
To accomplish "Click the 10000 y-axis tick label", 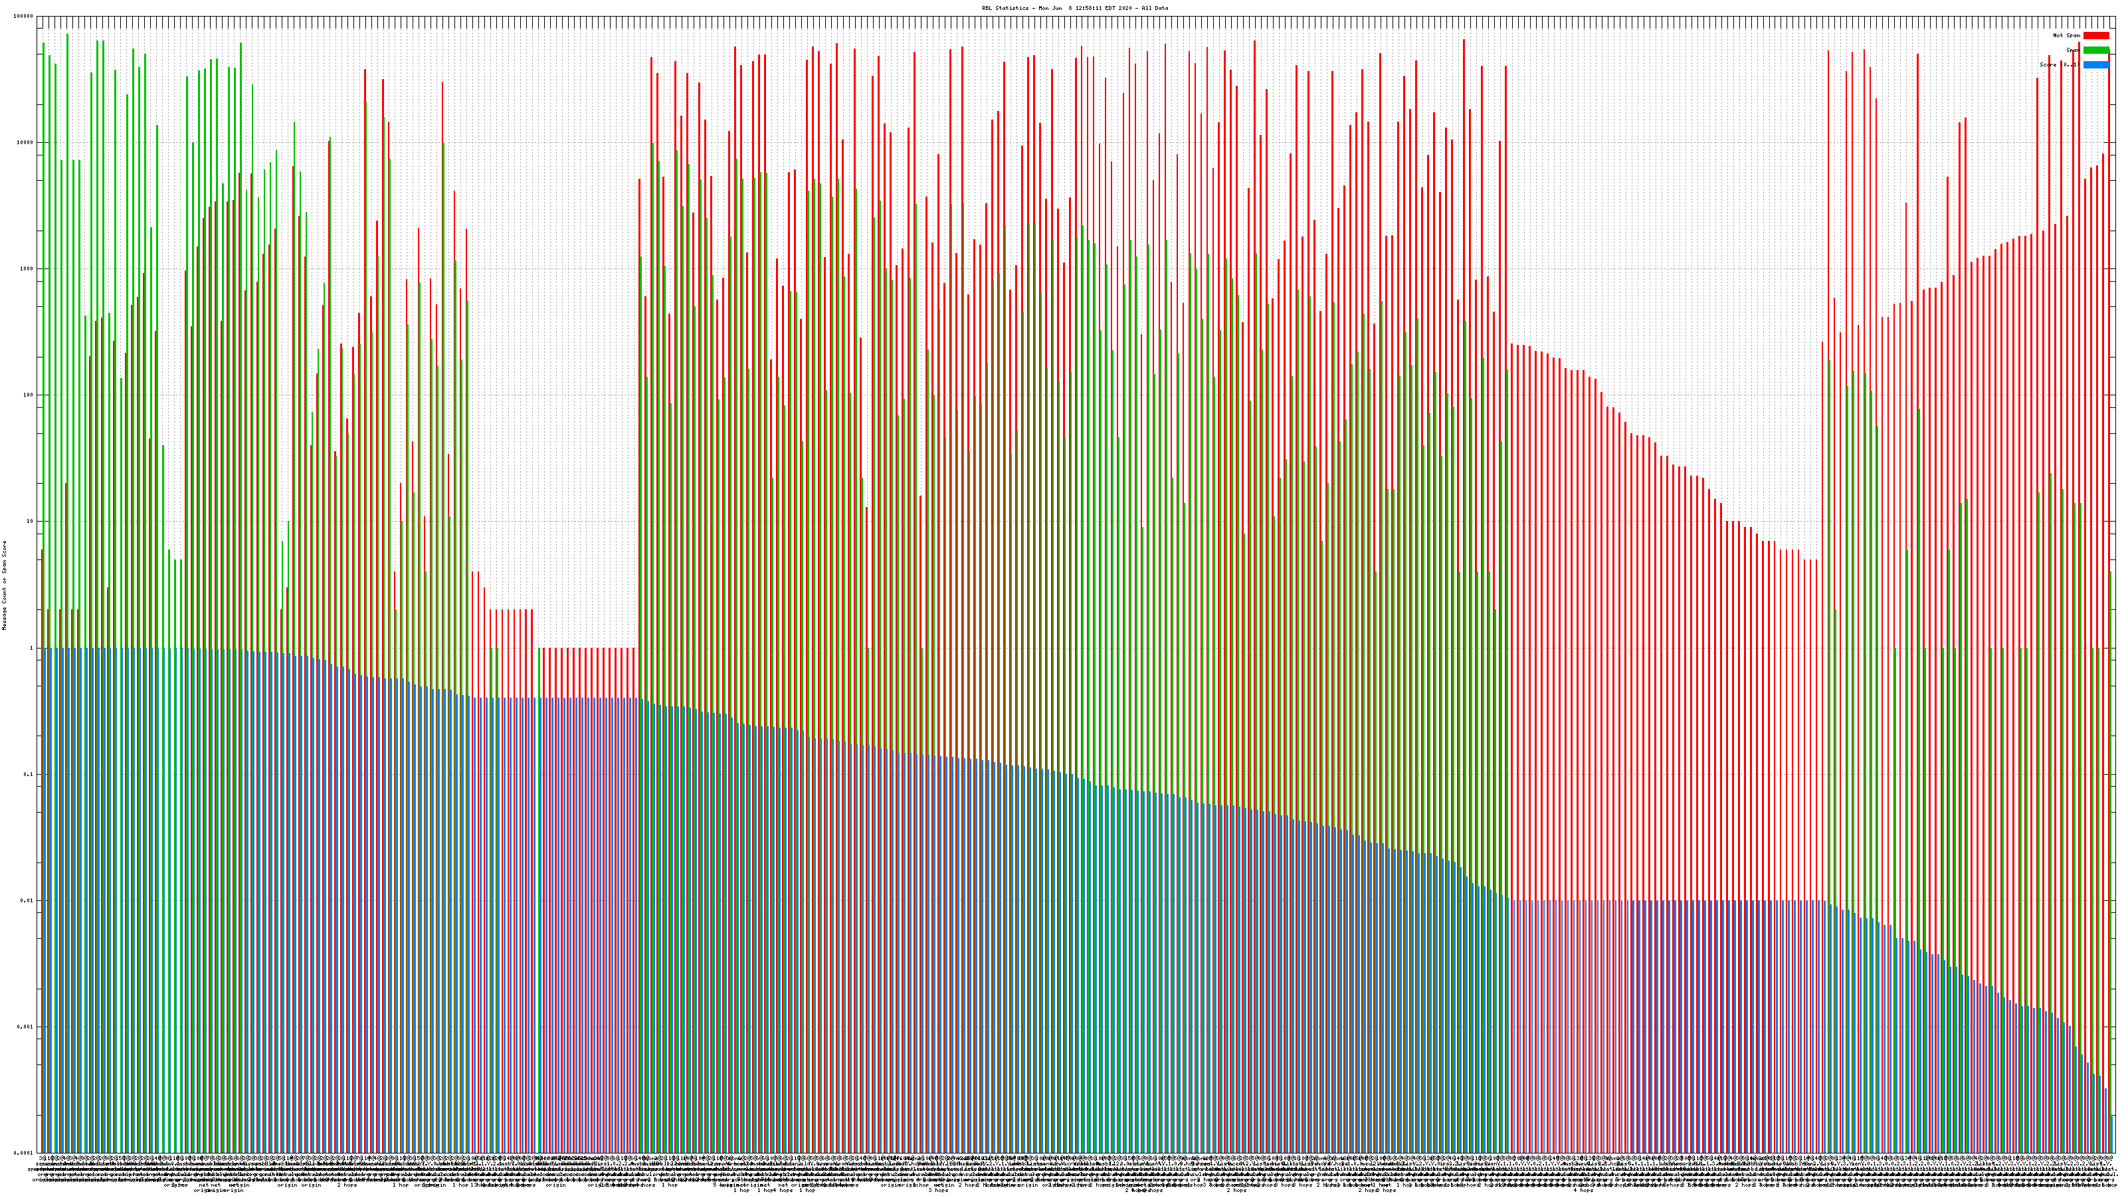I will pos(25,142).
